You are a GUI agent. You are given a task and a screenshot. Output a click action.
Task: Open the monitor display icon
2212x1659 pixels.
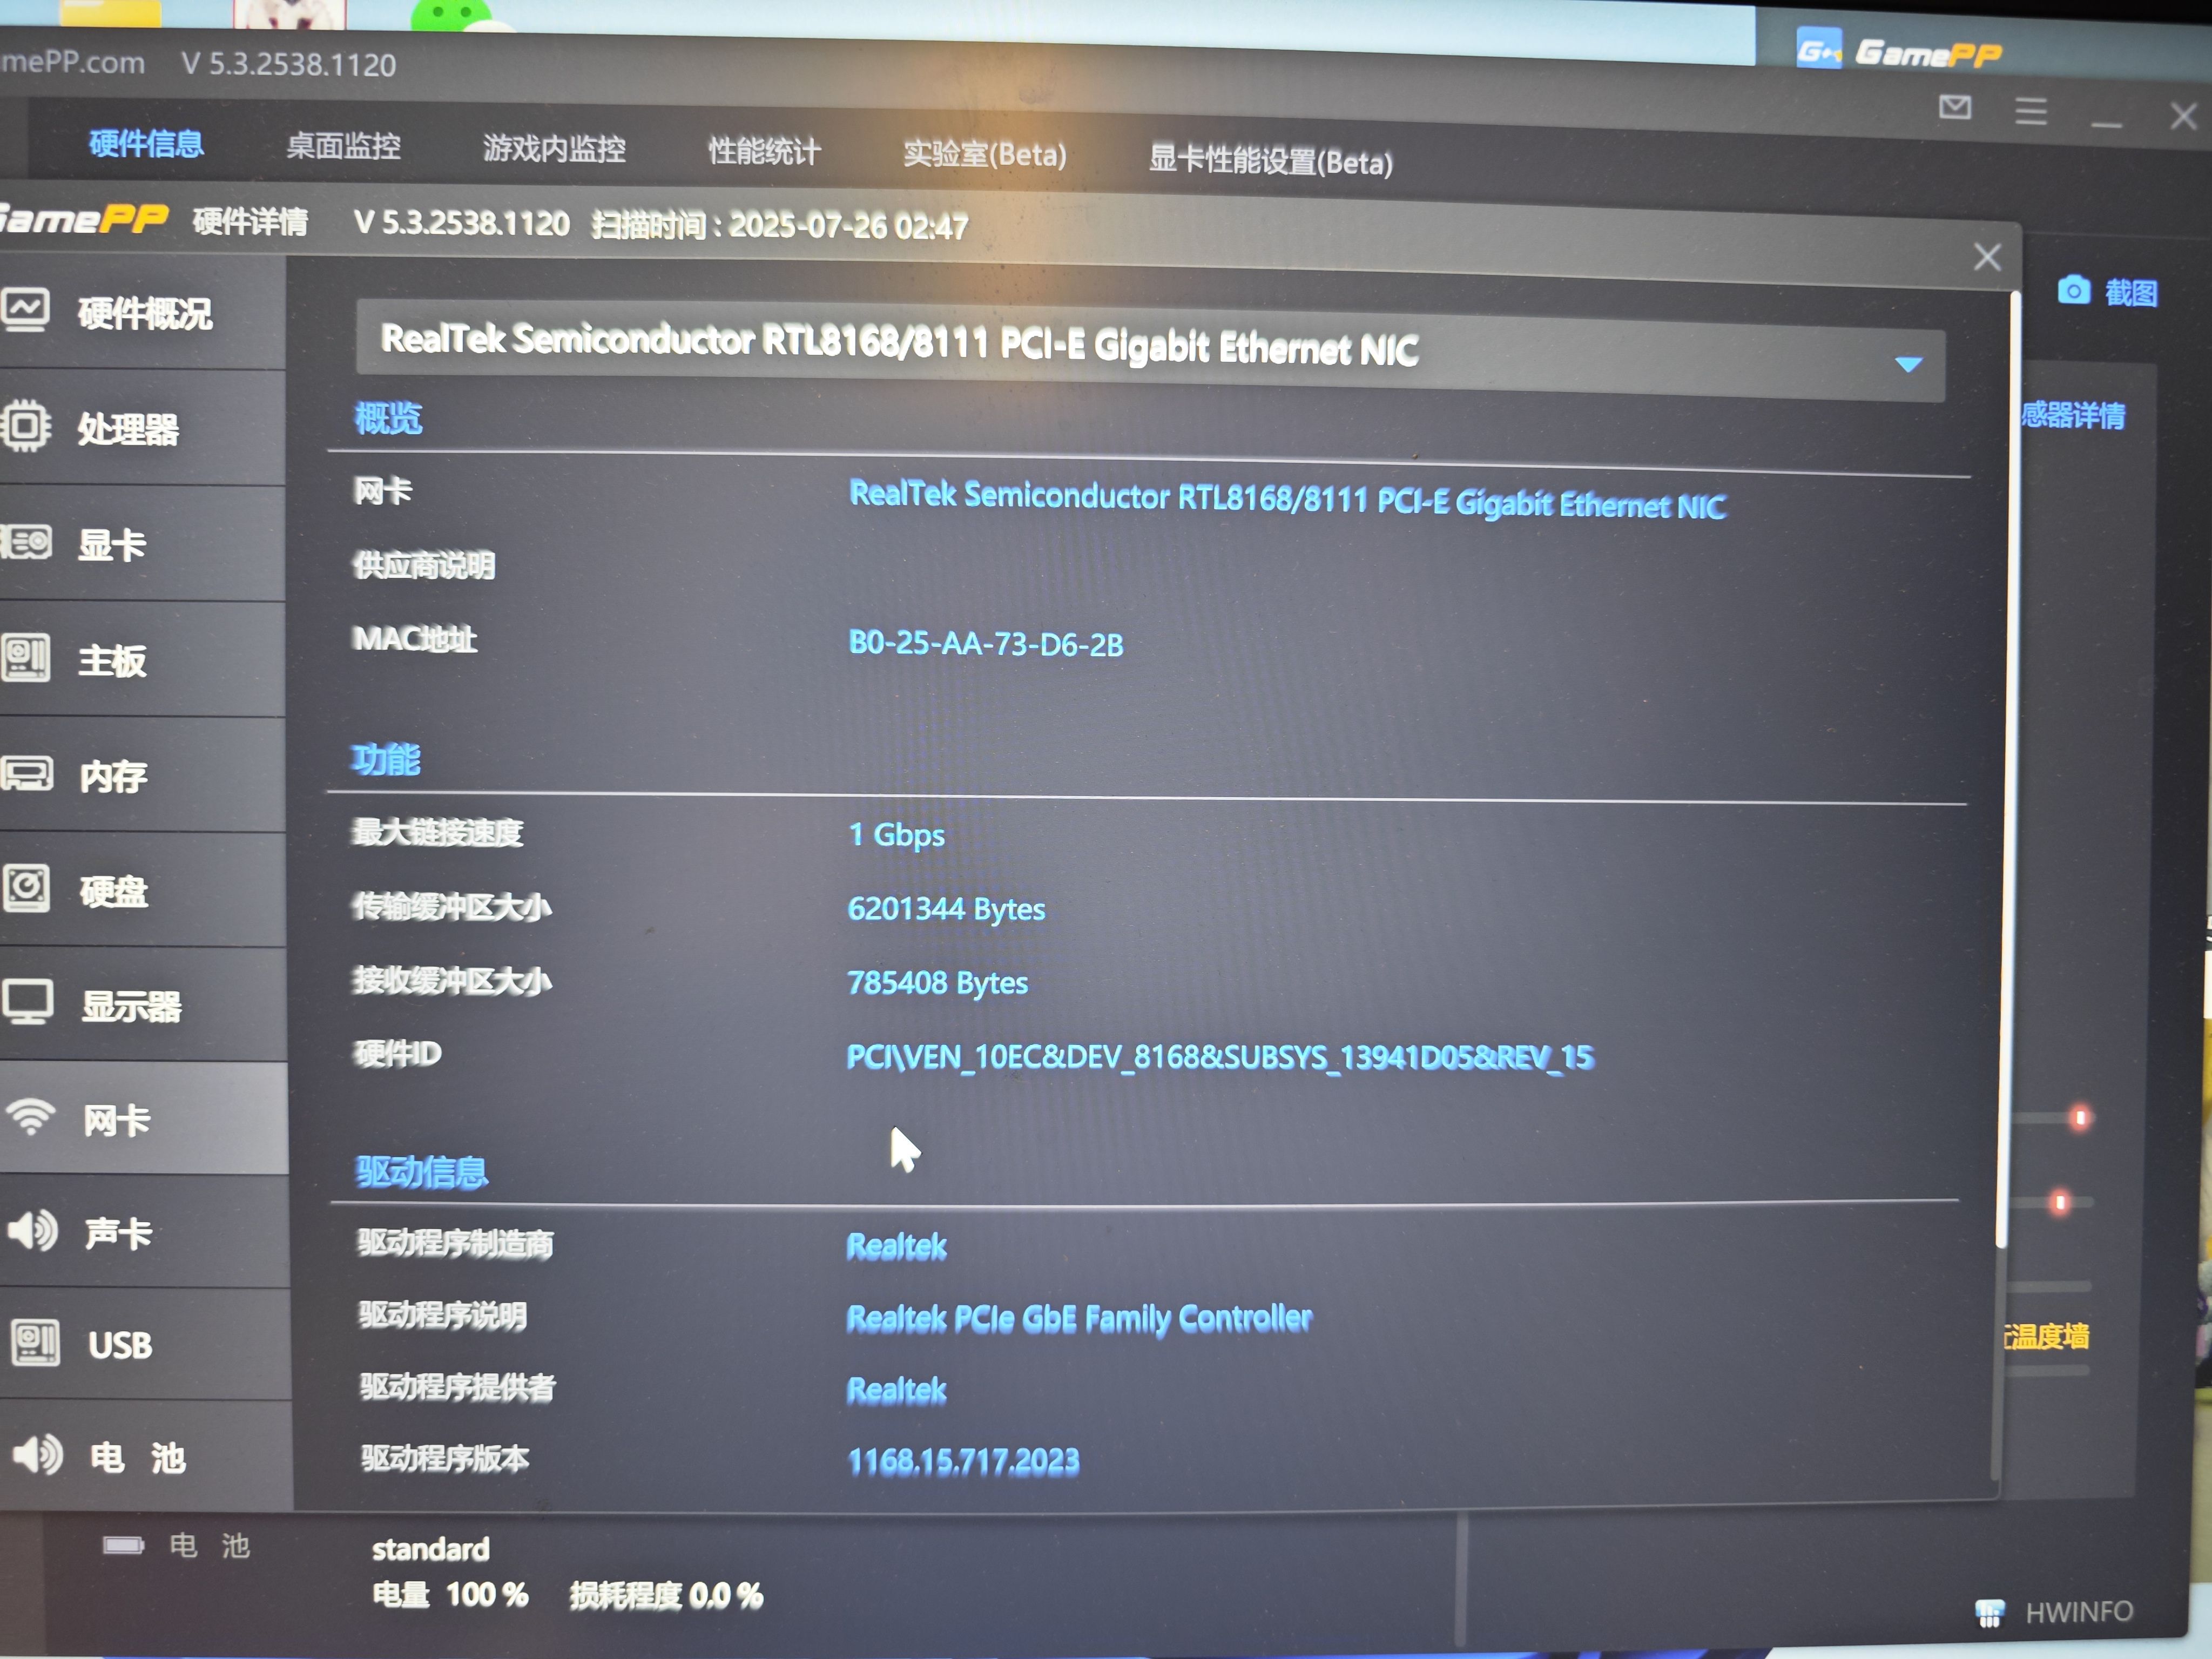point(27,1002)
